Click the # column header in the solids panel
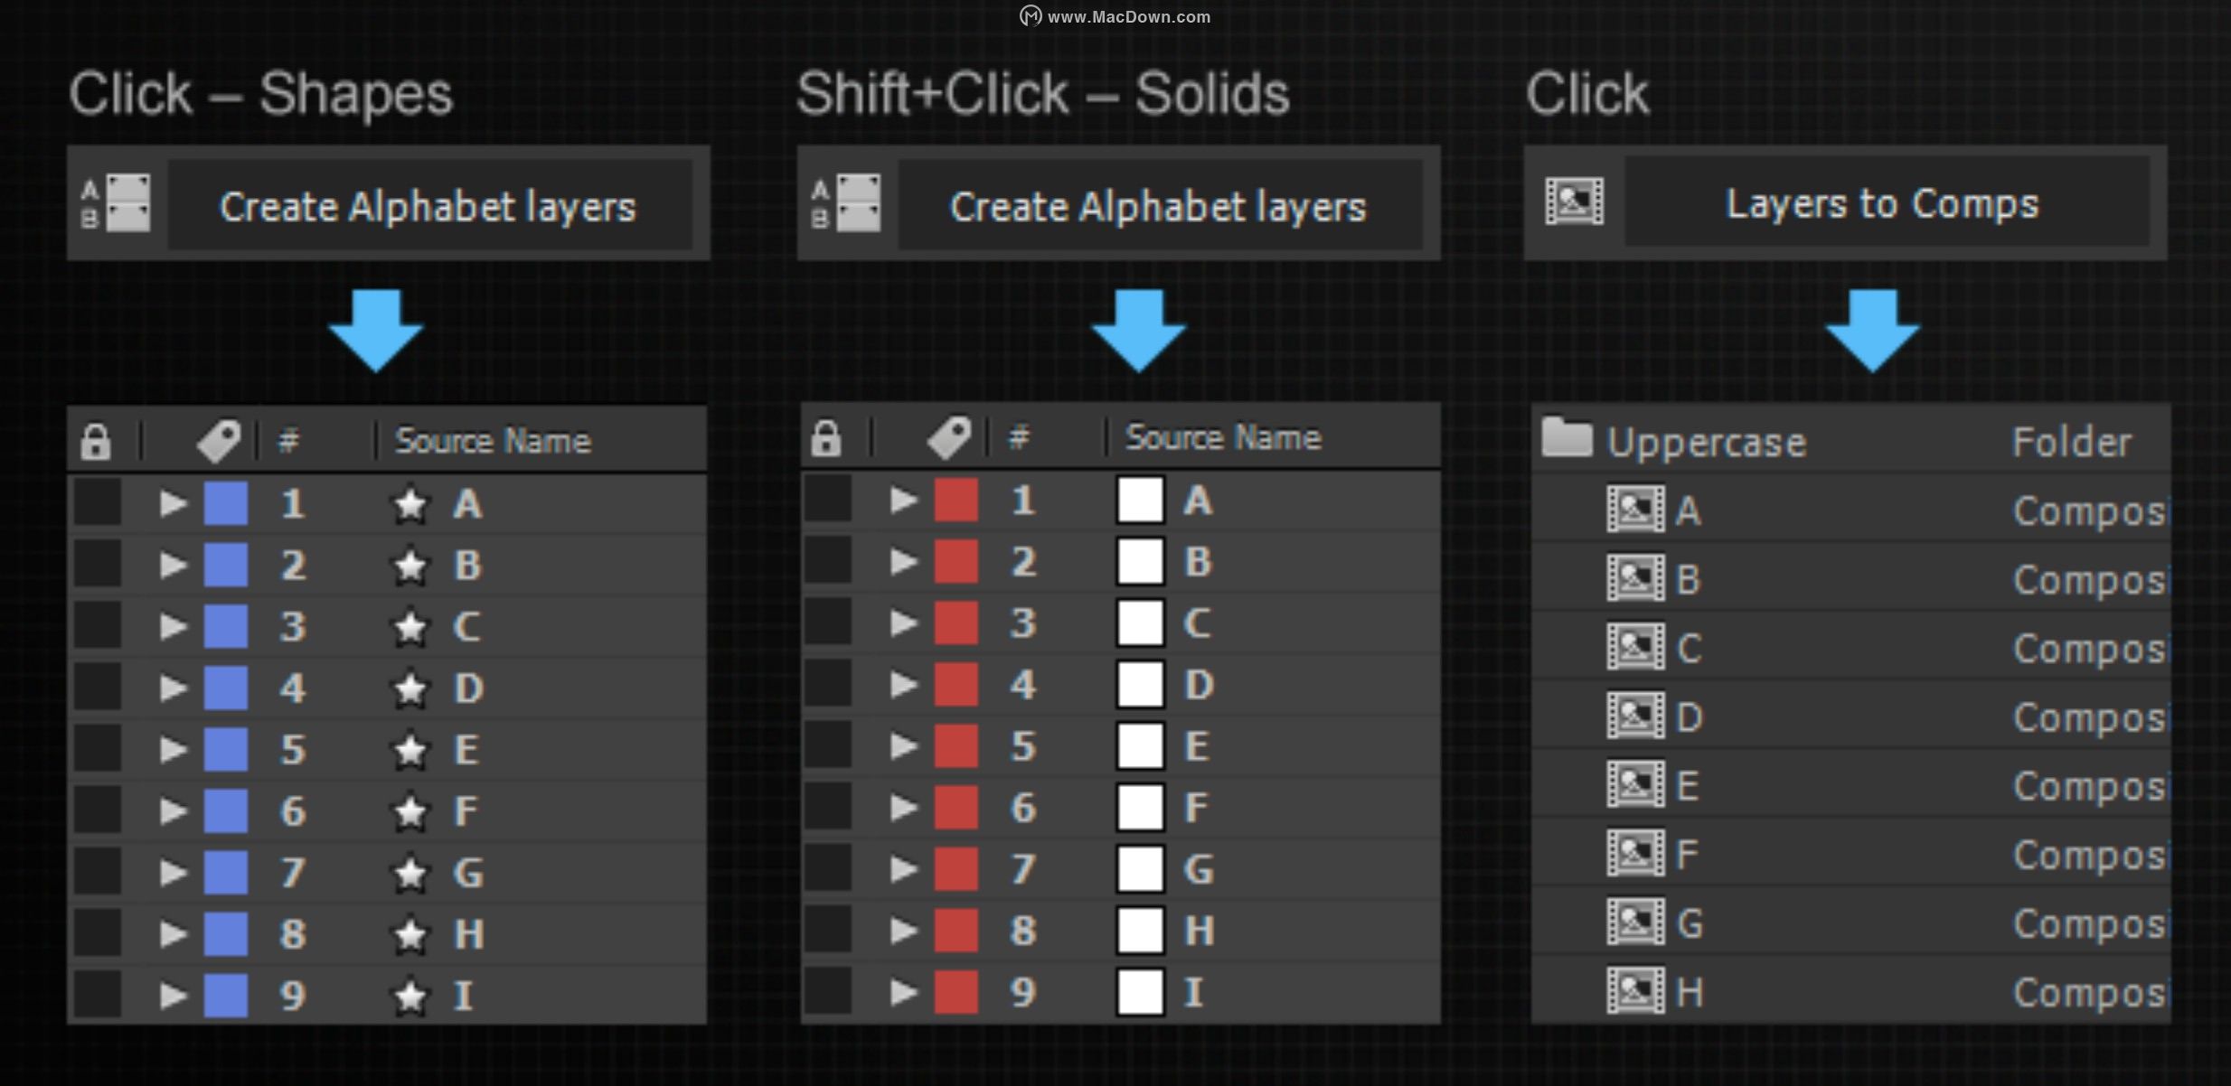Screen dimensions: 2231x1086 pos(1019,437)
